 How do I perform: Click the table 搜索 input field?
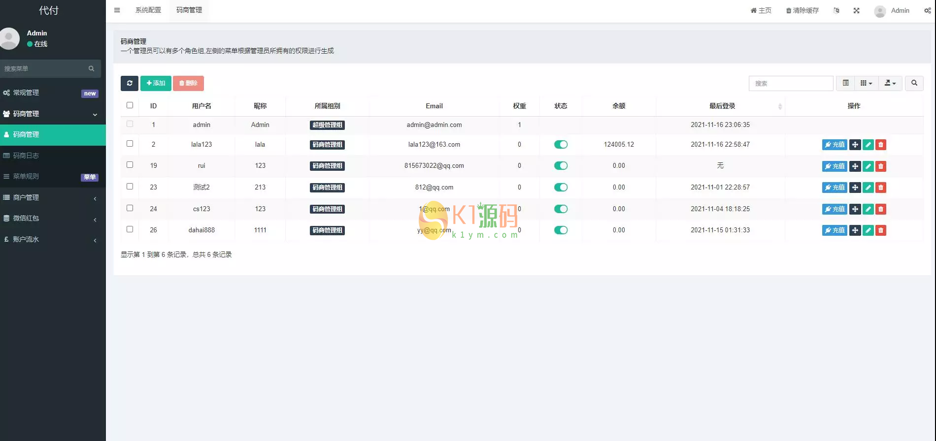click(x=791, y=83)
